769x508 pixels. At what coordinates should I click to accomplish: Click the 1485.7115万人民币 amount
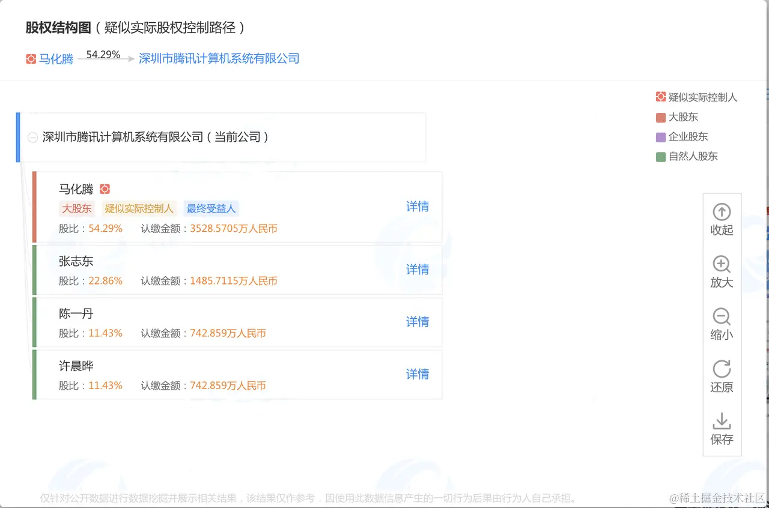point(234,281)
